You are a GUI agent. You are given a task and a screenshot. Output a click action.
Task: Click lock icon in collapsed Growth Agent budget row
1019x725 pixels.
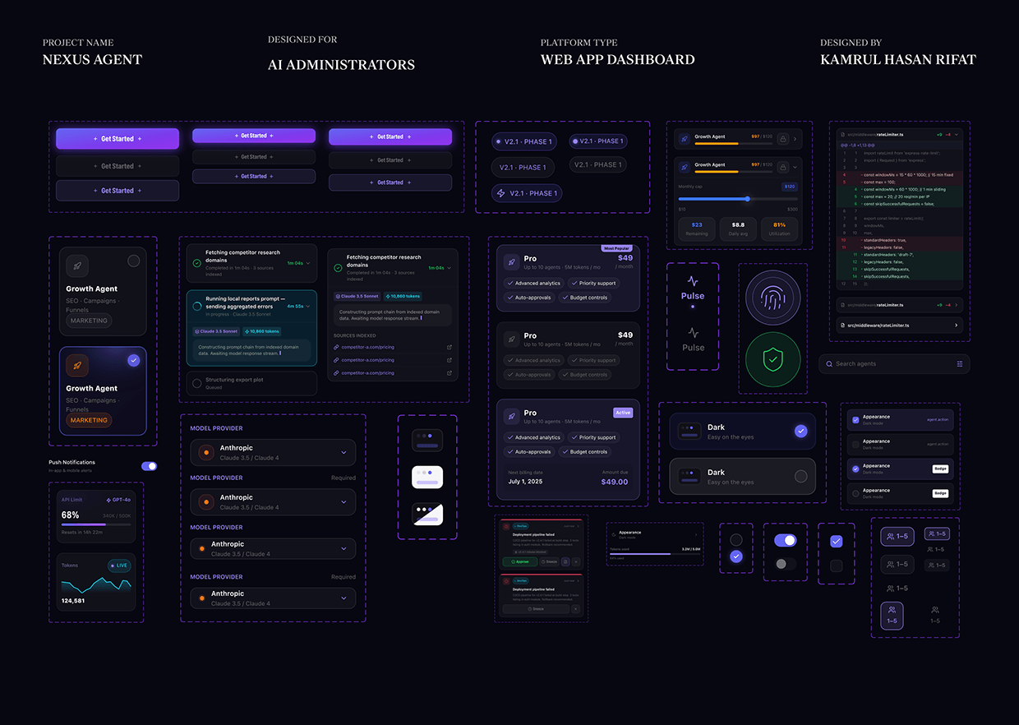pos(783,139)
